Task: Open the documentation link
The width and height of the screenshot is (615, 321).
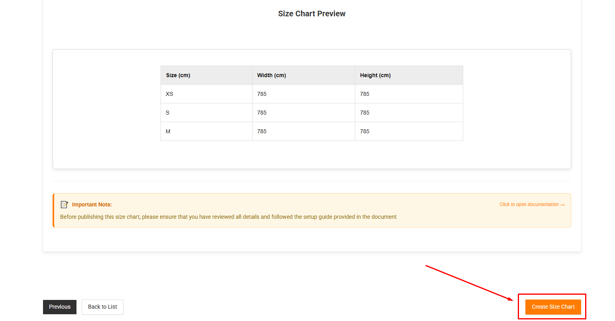Action: 532,204
